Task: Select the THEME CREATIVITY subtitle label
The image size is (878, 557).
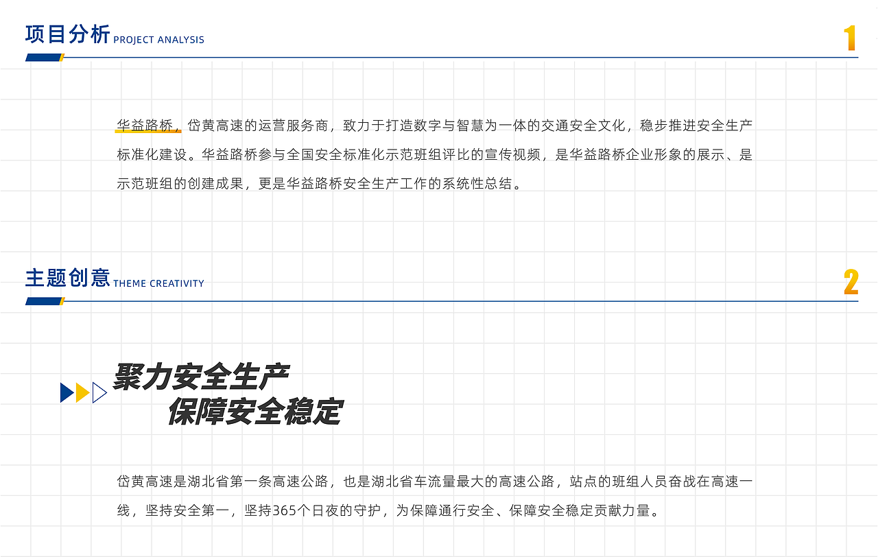Action: [158, 283]
